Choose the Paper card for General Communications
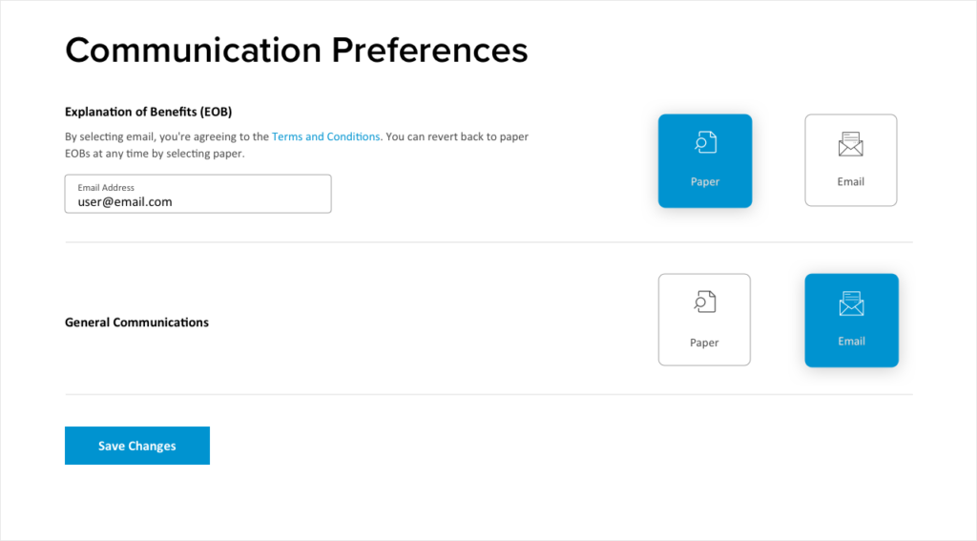977x541 pixels. (704, 320)
